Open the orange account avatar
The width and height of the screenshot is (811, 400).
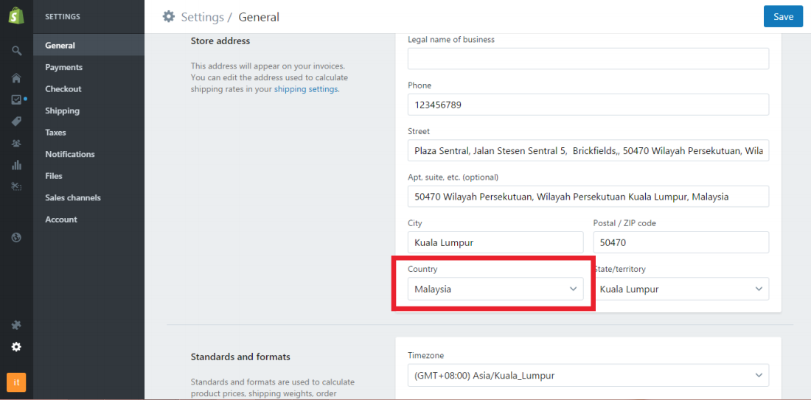16,383
